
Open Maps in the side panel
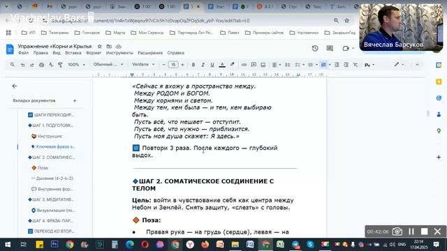pos(439,131)
